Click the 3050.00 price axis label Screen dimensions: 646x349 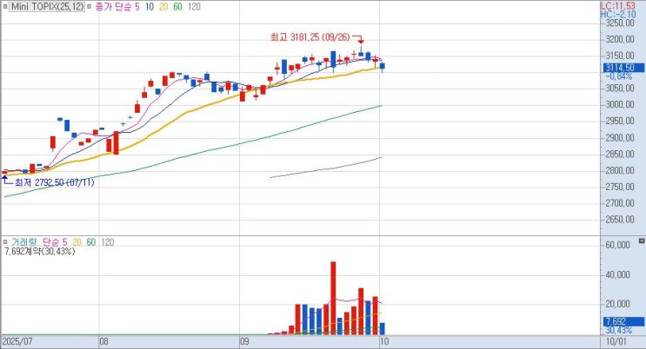click(620, 88)
